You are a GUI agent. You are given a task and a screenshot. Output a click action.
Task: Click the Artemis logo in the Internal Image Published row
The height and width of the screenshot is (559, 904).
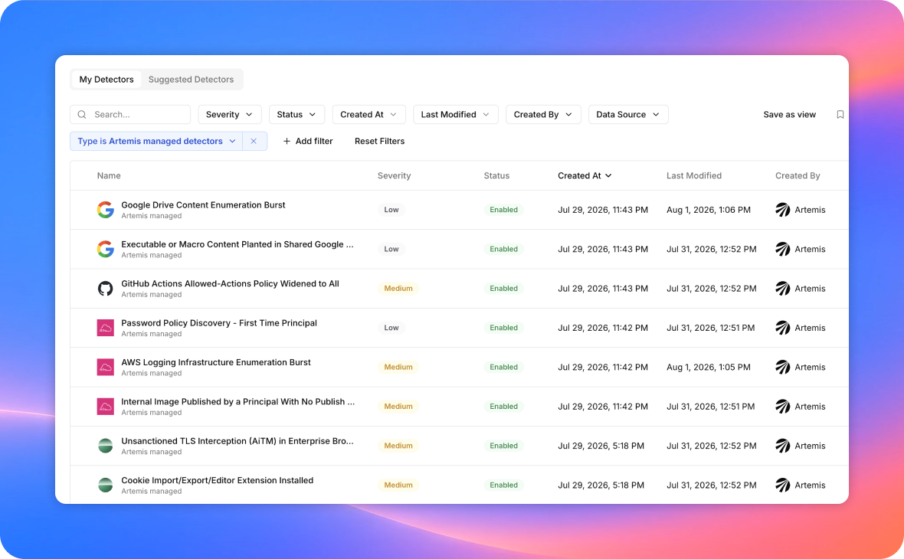(782, 407)
